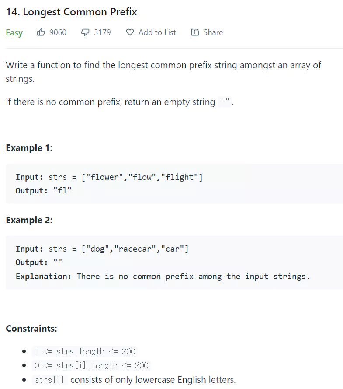Click the thumbs-up like icon
The height and width of the screenshot is (389, 343).
[42, 32]
